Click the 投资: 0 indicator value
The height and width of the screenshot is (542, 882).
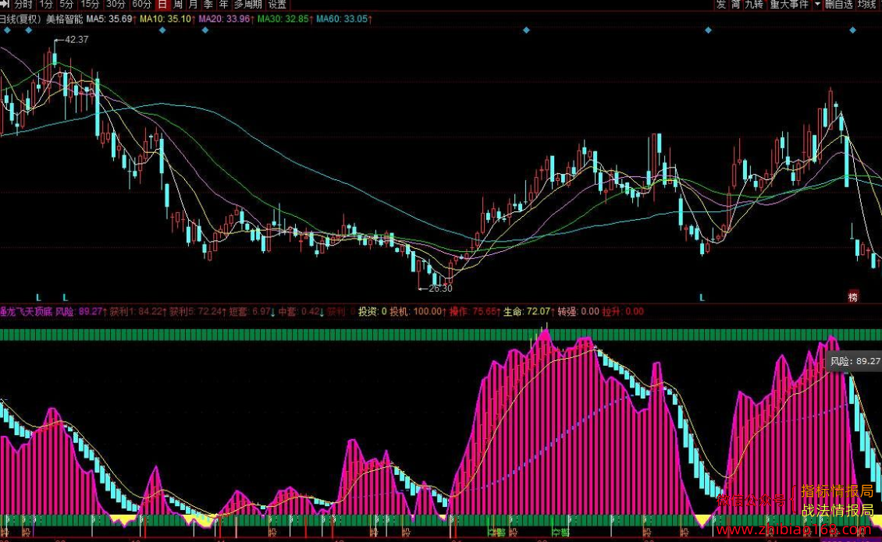372,311
